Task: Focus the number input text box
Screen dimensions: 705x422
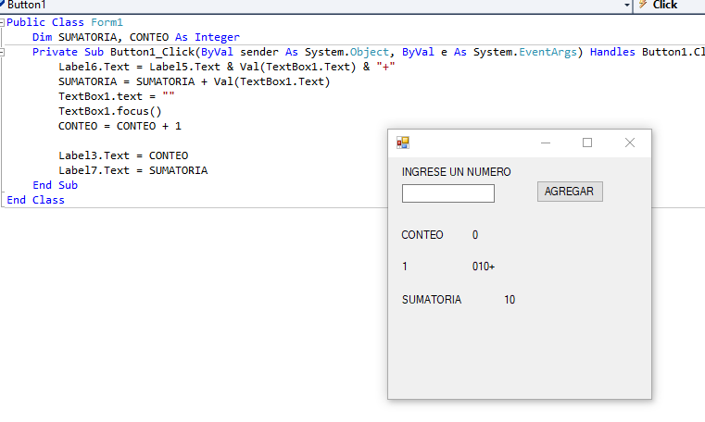Action: click(447, 193)
